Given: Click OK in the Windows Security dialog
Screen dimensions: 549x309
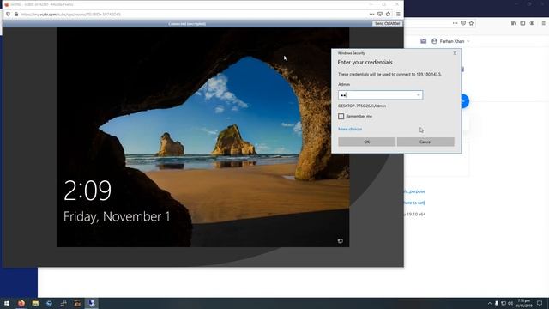Looking at the screenshot, I should [x=366, y=142].
